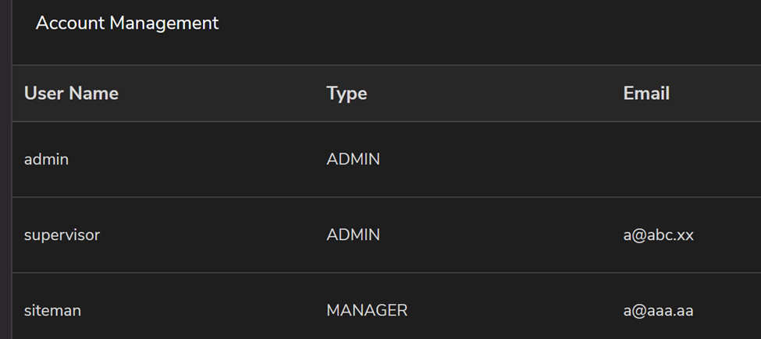This screenshot has width=761, height=339.
Task: Select the admin user name cell
Action: tap(46, 159)
